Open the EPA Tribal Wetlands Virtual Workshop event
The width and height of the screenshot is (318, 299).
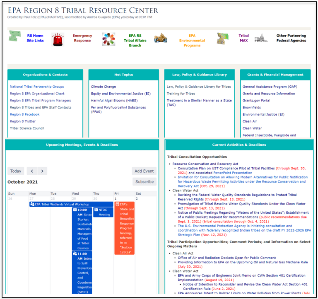pos(62,204)
